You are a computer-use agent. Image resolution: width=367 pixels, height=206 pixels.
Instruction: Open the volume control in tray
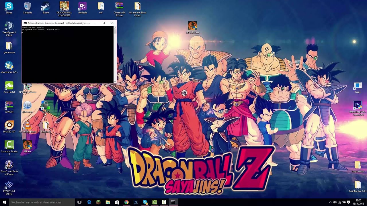click(335, 202)
